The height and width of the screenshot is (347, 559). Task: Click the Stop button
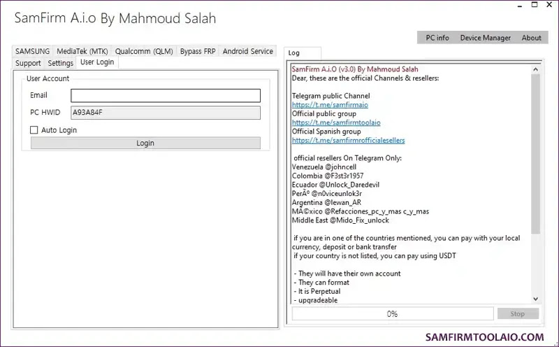518,314
